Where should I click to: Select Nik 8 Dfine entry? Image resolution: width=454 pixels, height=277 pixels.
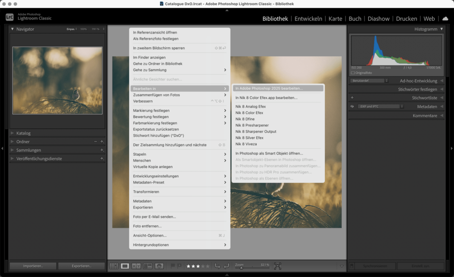[x=245, y=119]
